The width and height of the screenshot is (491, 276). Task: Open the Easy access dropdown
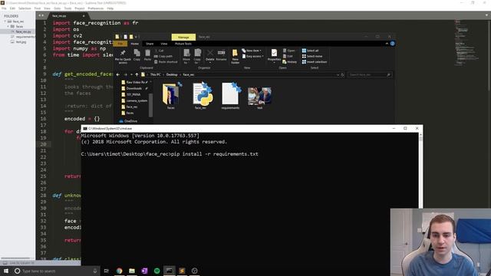(252, 56)
